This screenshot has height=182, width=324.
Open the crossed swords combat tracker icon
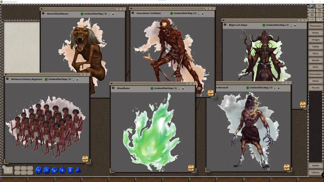[x=319, y=6]
